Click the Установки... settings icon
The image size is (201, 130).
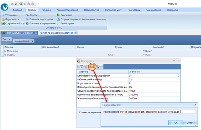[x=3, y=15]
